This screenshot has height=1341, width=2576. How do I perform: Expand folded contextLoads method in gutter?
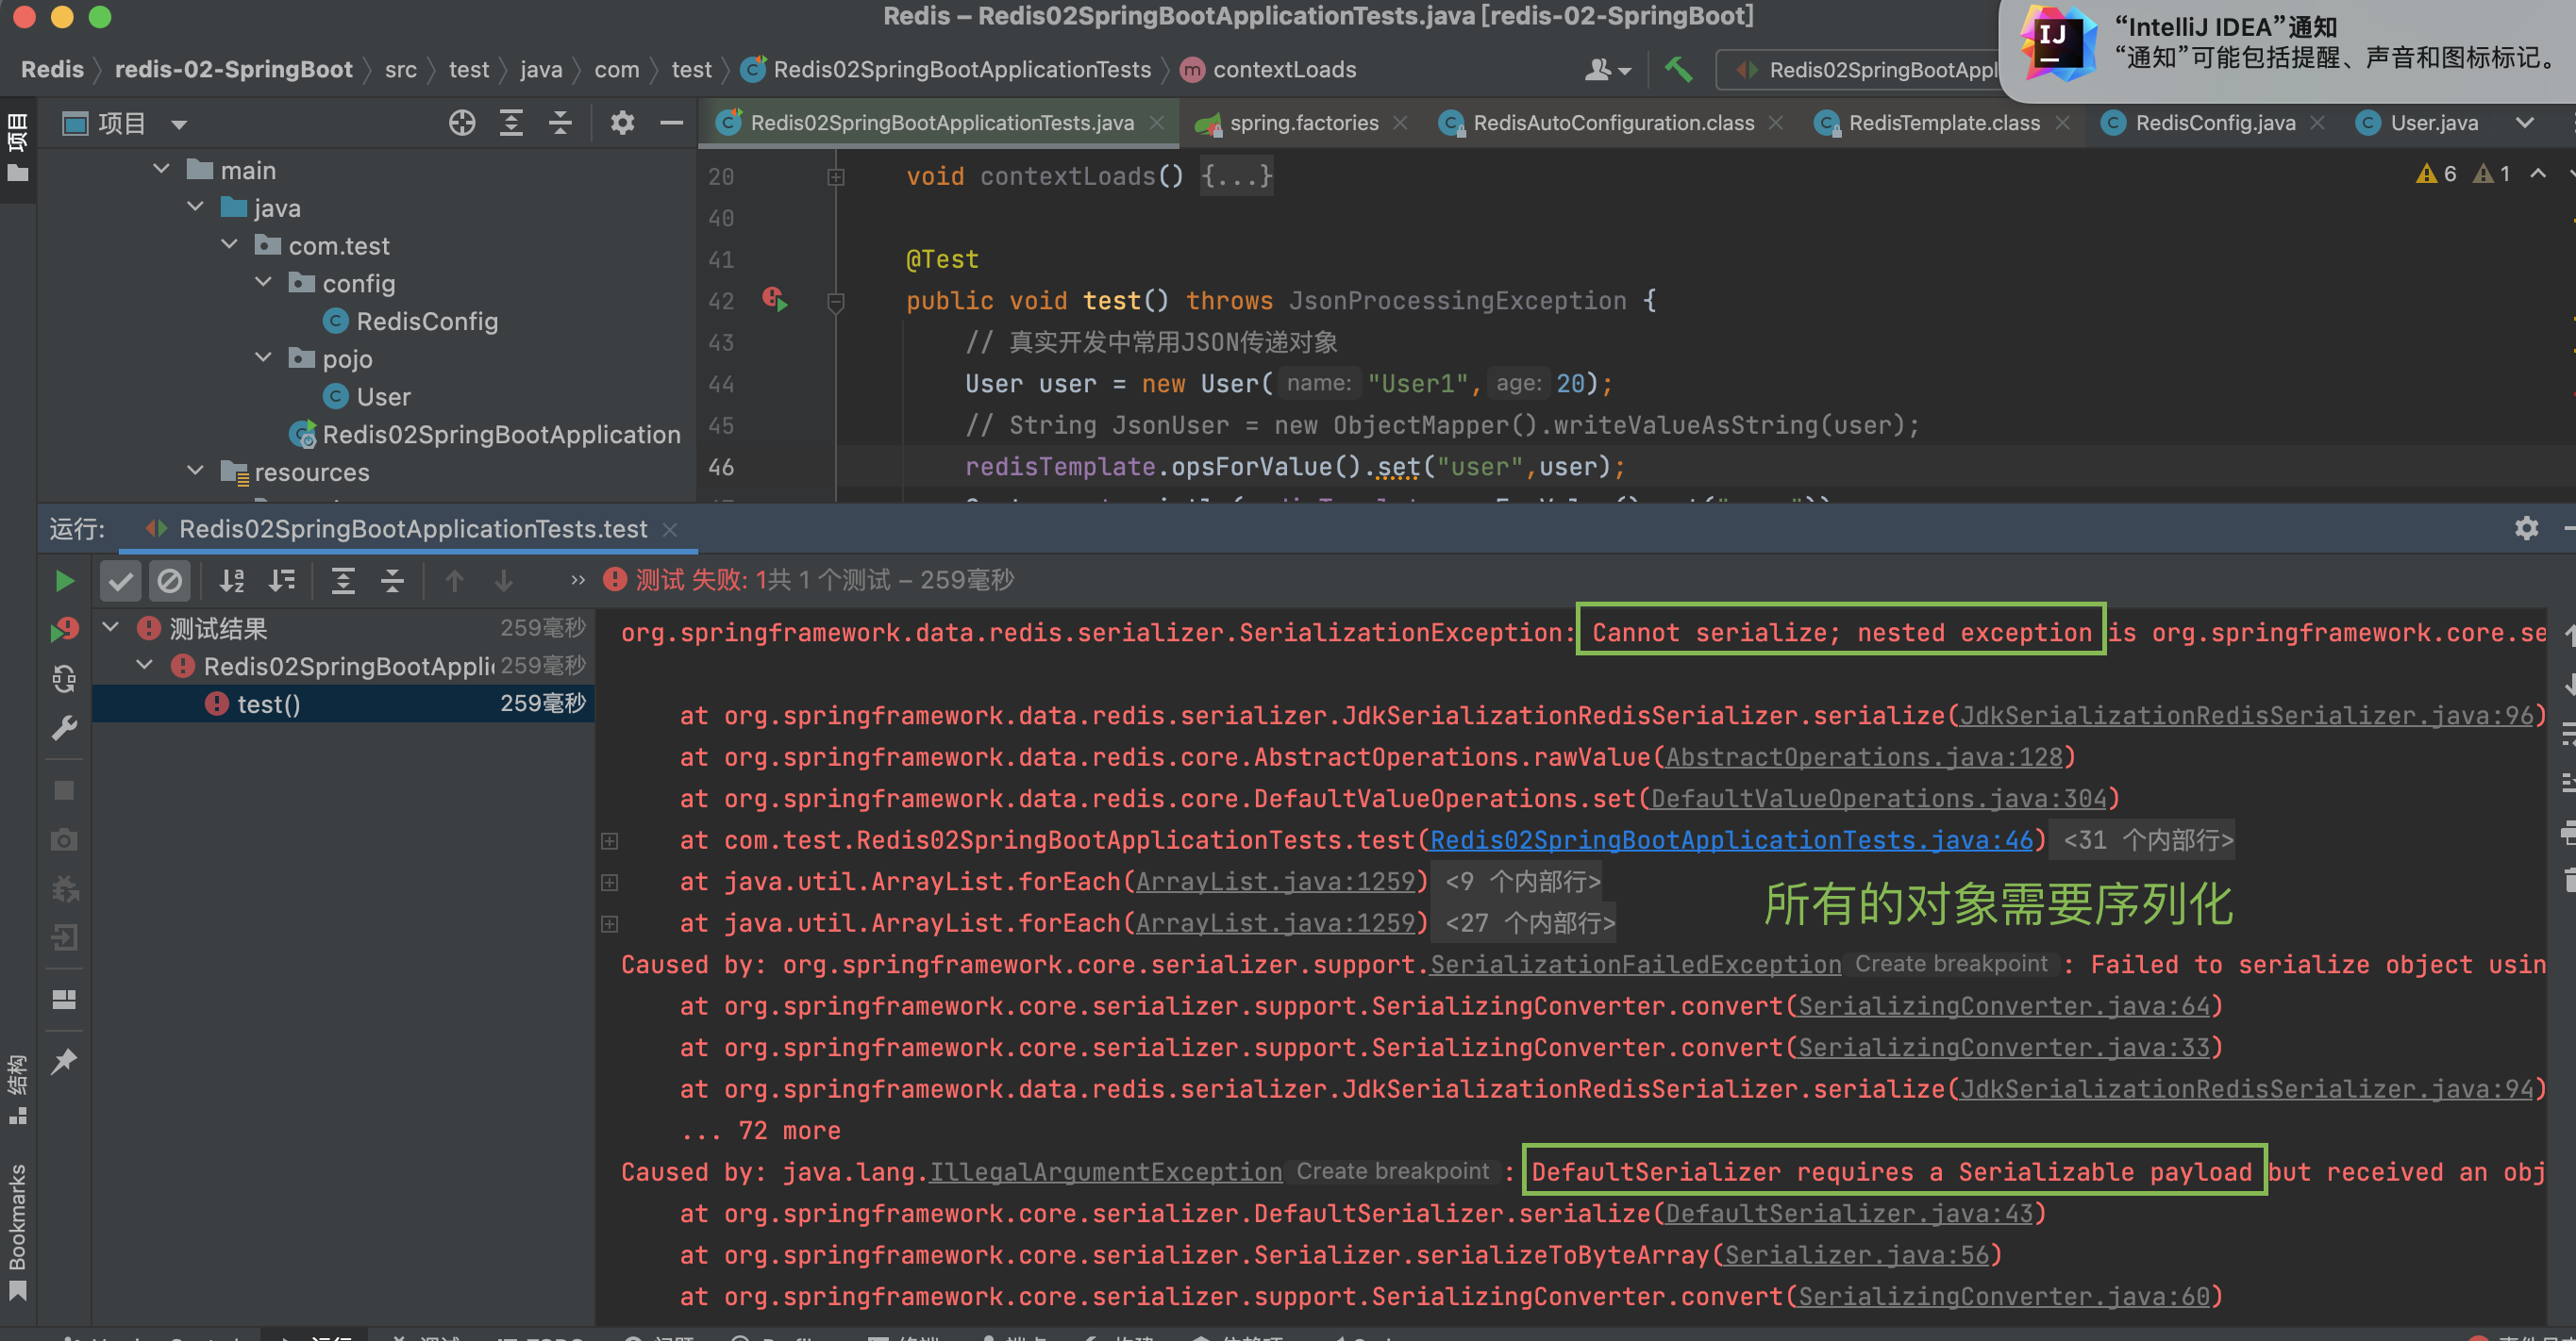(x=836, y=177)
